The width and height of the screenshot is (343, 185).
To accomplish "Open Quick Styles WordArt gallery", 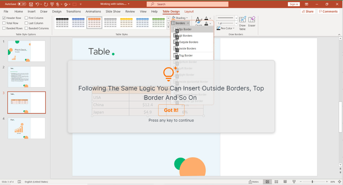I will click(199, 22).
